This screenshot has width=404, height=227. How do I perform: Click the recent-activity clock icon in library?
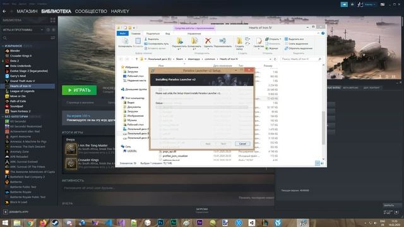(48, 30)
